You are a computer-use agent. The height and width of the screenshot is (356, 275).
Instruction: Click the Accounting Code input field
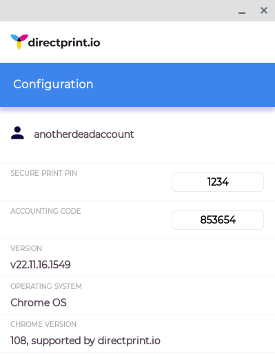218,220
